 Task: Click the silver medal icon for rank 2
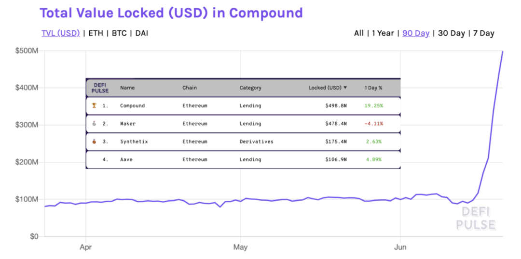click(94, 123)
